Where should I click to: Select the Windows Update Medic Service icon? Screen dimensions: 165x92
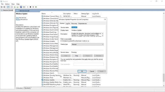click(x=42, y=82)
